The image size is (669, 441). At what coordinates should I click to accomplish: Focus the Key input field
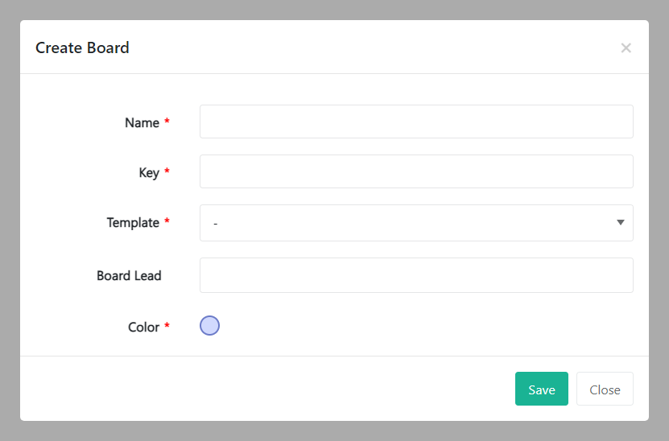416,171
